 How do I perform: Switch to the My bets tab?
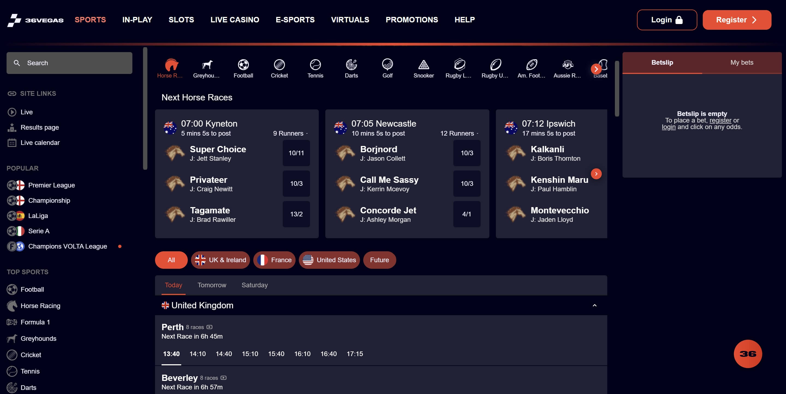[742, 62]
